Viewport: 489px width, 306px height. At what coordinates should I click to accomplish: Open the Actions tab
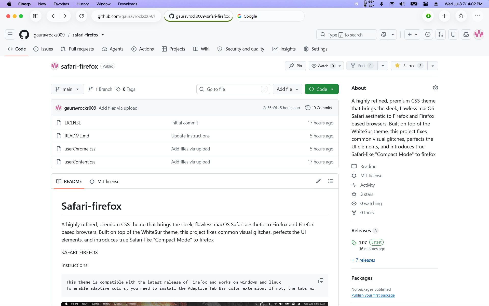click(142, 49)
